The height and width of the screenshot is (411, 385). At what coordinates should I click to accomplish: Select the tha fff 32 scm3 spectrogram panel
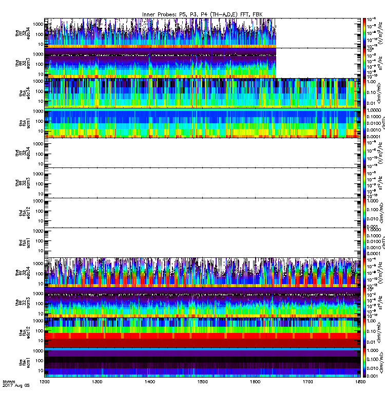coord(202,63)
